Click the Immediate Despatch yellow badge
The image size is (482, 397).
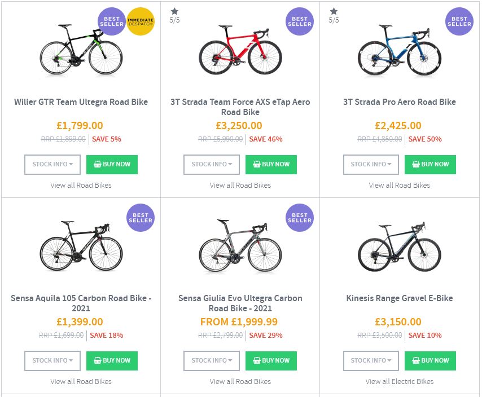[140, 21]
